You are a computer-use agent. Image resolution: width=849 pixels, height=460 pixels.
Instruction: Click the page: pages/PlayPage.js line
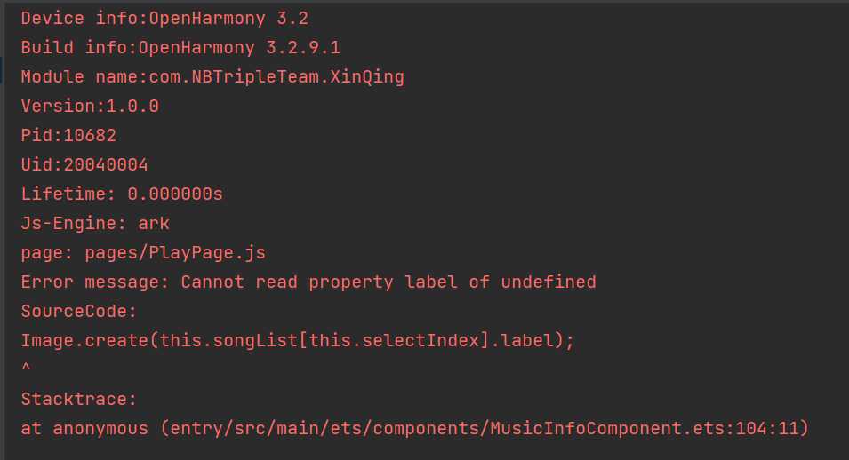(143, 252)
